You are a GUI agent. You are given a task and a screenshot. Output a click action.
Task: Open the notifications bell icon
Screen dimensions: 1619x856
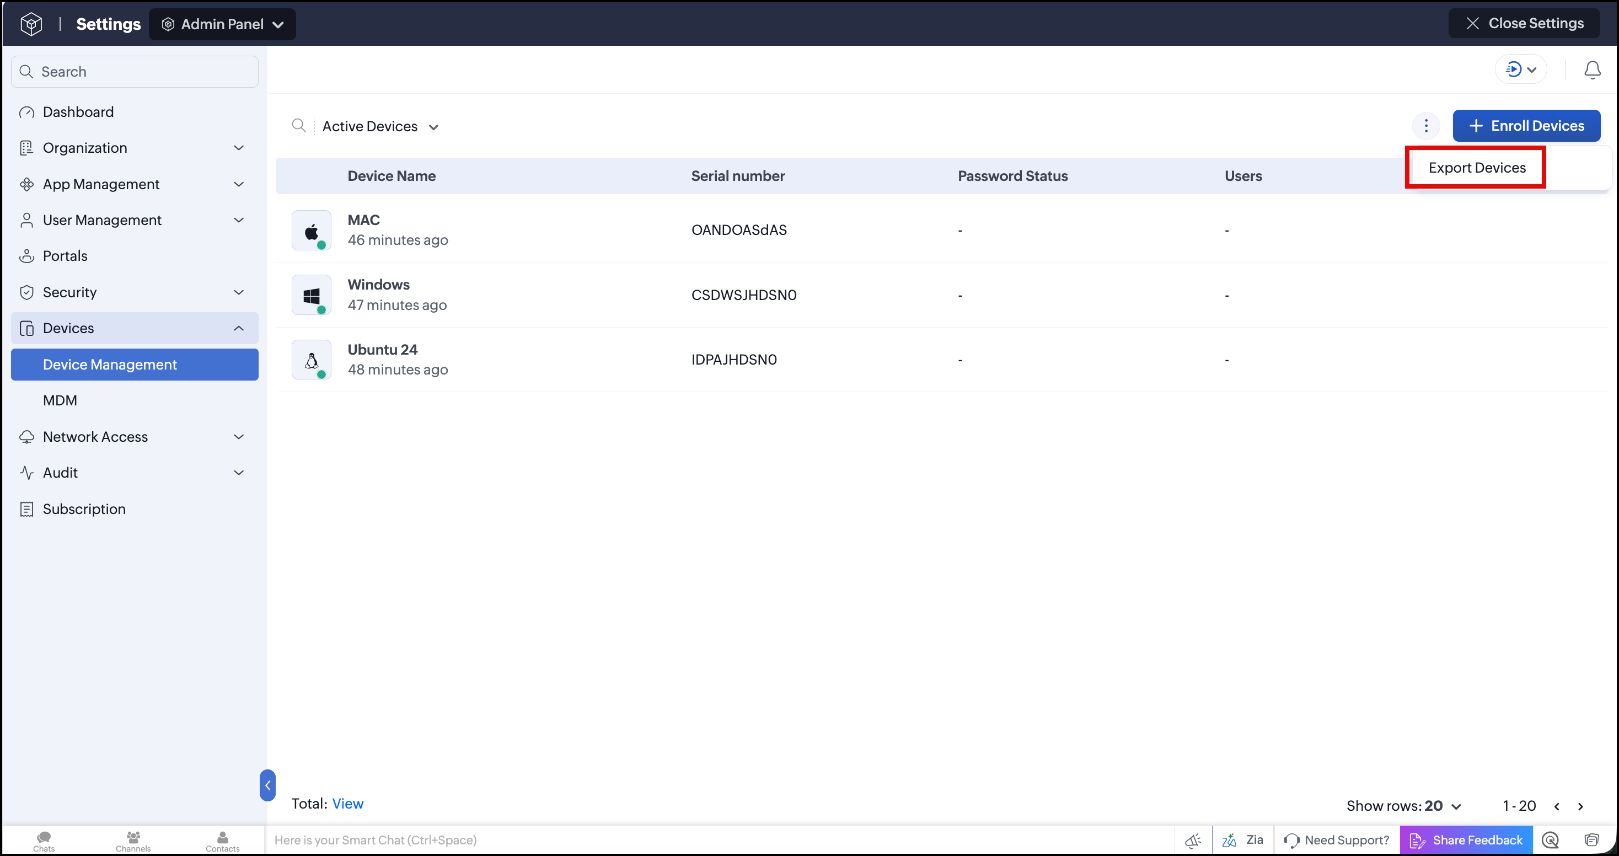coord(1592,69)
